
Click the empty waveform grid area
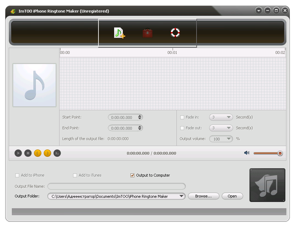173,83
